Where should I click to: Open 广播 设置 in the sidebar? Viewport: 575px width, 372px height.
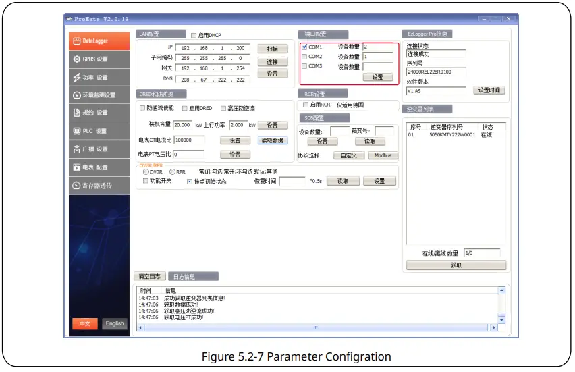[99, 149]
